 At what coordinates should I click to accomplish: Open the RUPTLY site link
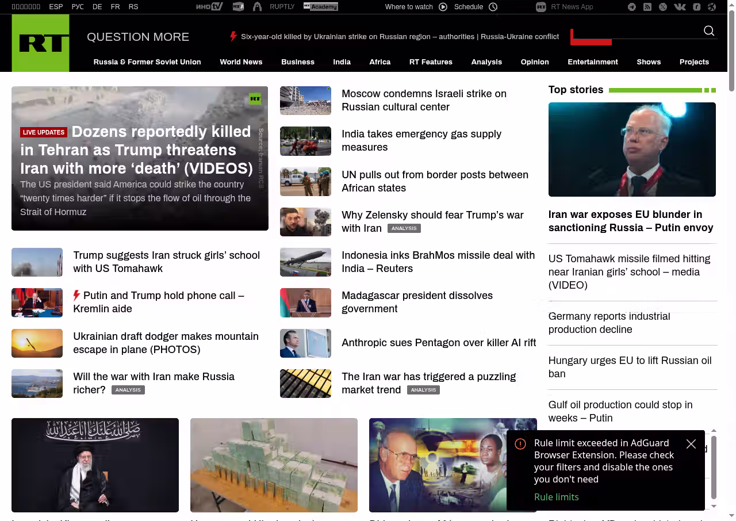tap(282, 7)
